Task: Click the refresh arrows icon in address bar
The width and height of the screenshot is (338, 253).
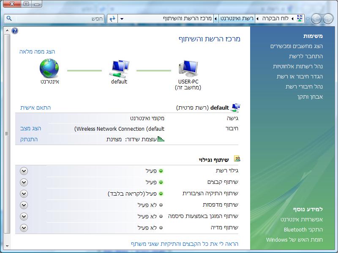Action: 112,19
